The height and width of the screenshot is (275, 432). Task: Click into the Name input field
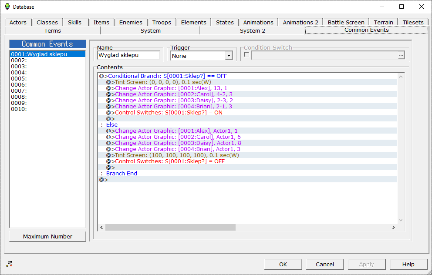[x=128, y=55]
